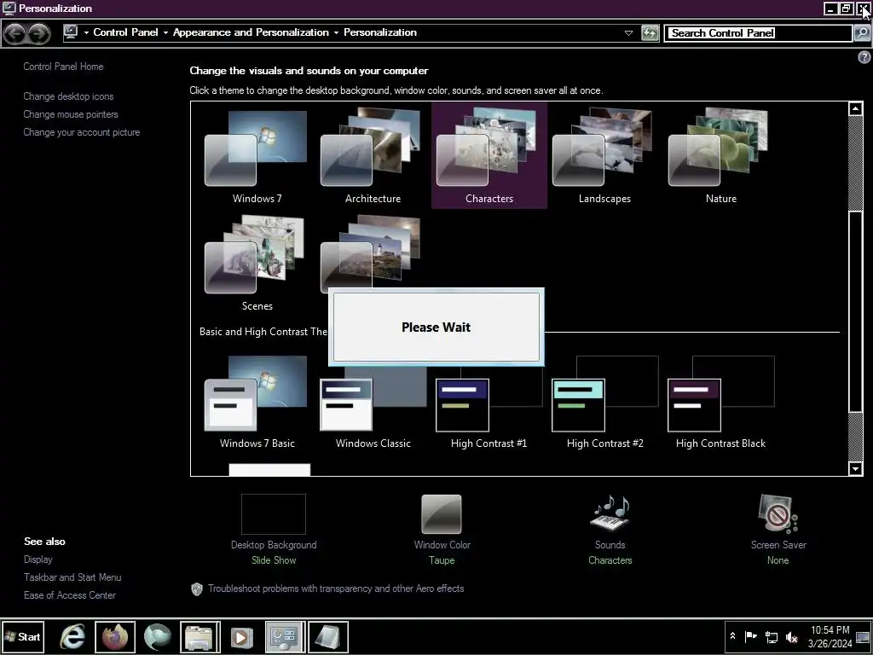Open the media player taskbar icon
Image resolution: width=873 pixels, height=655 pixels.
click(x=241, y=636)
